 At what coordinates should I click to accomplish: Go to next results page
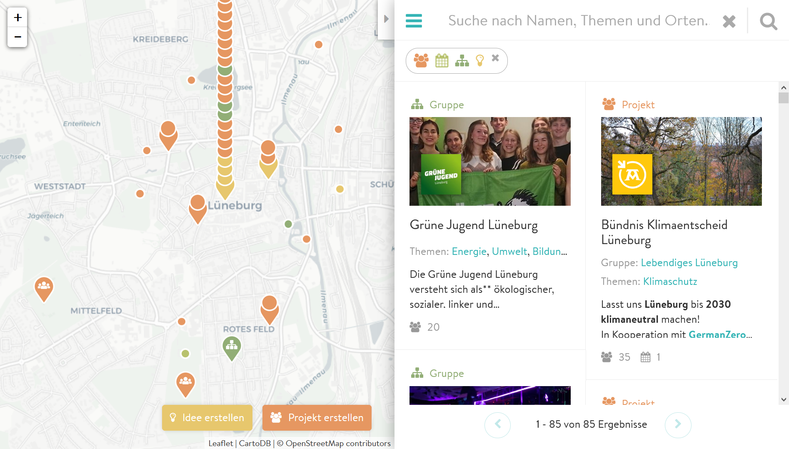[x=678, y=424]
